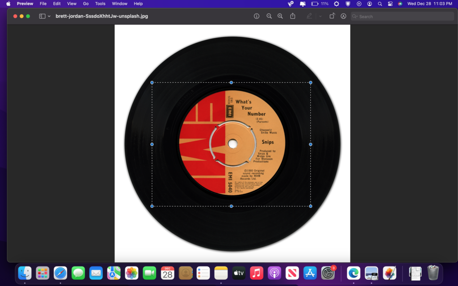
Task: Click the date and time Wed Dec 28
Action: [x=430, y=4]
